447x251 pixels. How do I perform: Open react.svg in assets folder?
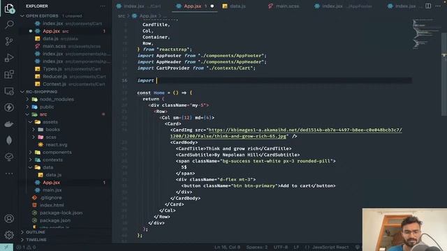(x=56, y=144)
